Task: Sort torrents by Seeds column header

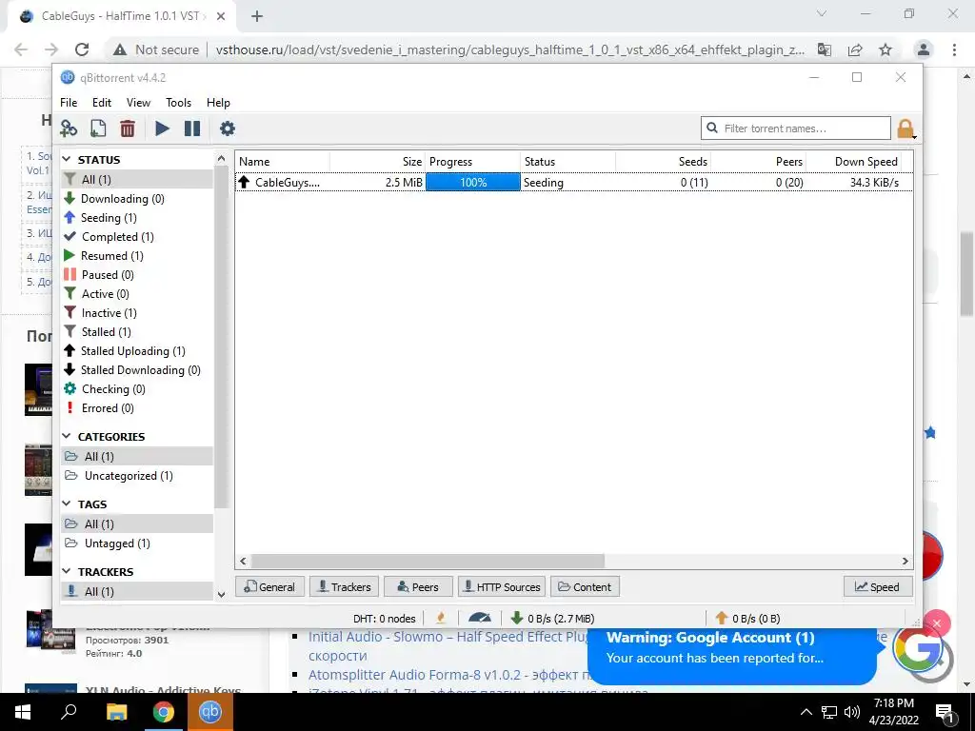Action: [x=664, y=162]
